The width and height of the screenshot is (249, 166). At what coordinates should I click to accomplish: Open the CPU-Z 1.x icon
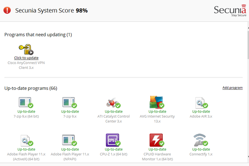[x=113, y=140]
